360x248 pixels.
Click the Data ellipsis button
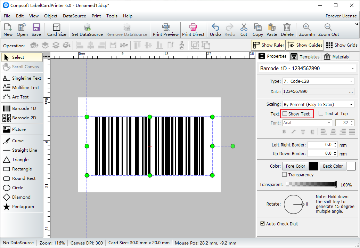[x=351, y=92]
